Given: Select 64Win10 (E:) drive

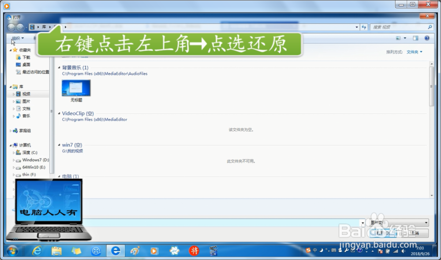Looking at the screenshot, I should click(x=30, y=167).
